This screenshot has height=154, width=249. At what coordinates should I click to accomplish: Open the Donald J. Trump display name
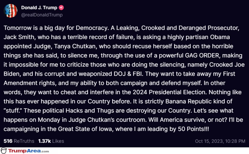coord(39,8)
